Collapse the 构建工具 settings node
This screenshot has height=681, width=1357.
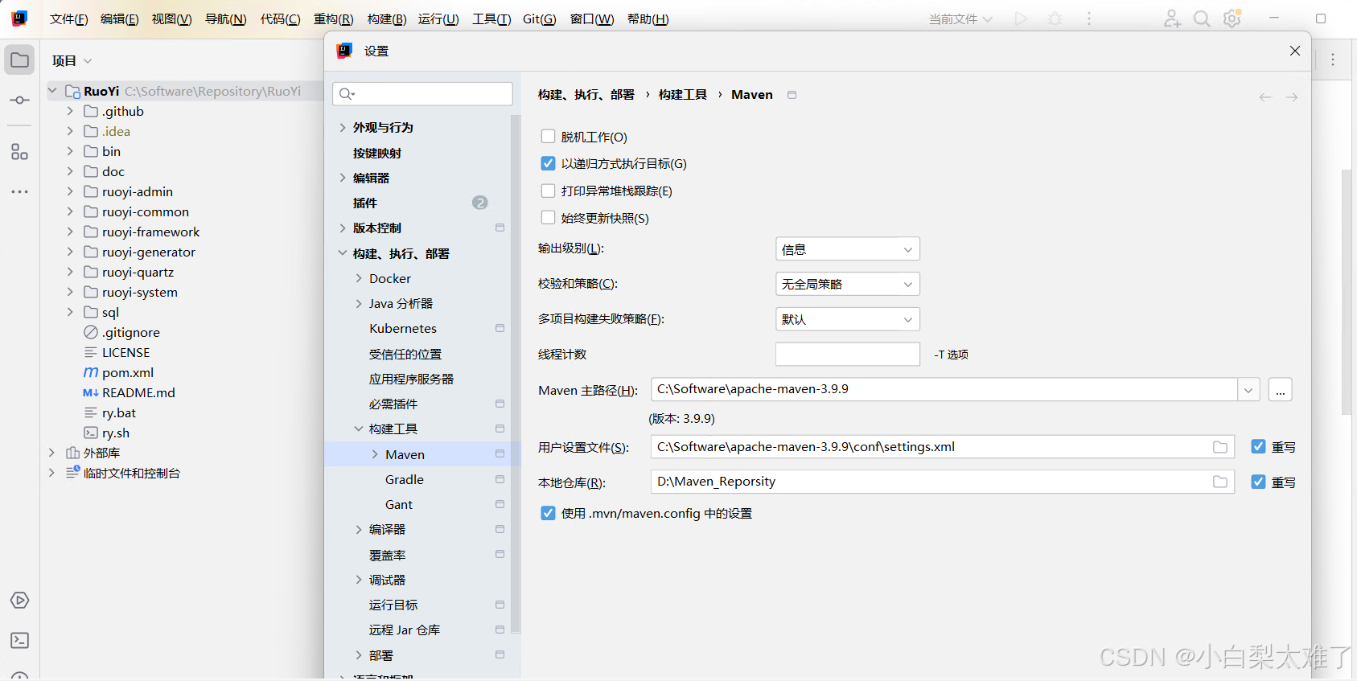(359, 429)
